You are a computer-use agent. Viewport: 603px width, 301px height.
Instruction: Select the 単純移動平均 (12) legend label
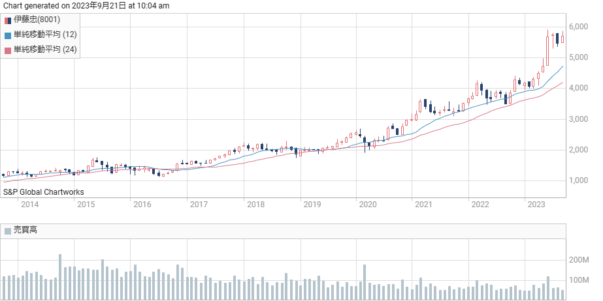click(45, 35)
